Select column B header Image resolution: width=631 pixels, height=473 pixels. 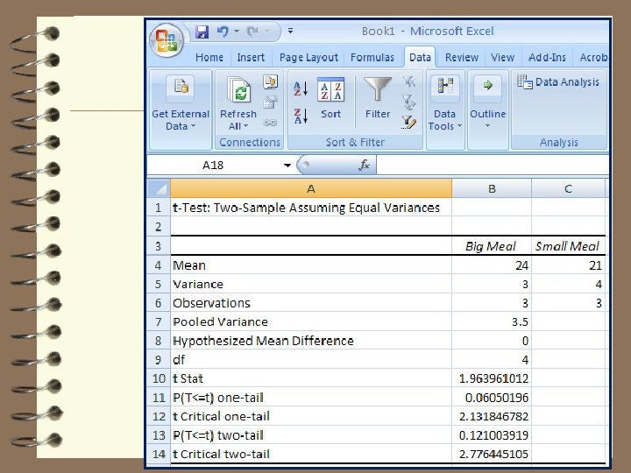(x=492, y=188)
